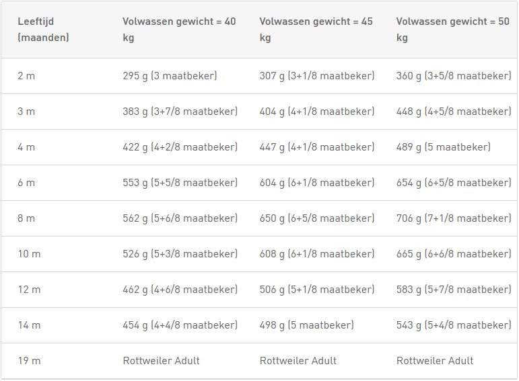Select the Volwassen gewicht = 40 kg header
This screenshot has width=519, height=381.
coord(179,30)
